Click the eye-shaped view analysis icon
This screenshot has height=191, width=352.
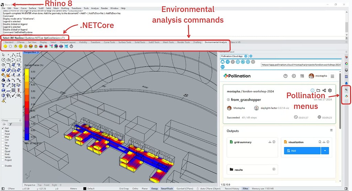(61, 46)
